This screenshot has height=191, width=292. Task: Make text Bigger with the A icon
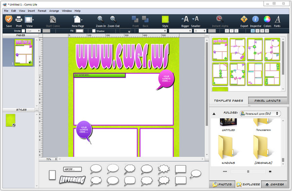tap(185, 19)
